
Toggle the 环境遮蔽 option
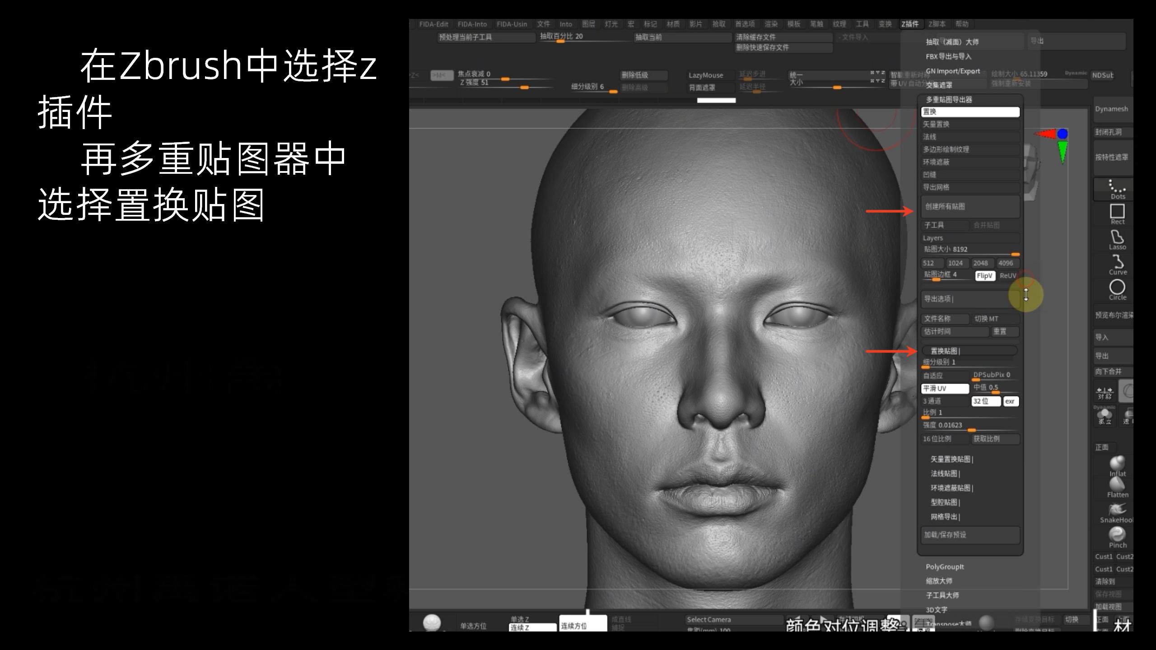(970, 162)
